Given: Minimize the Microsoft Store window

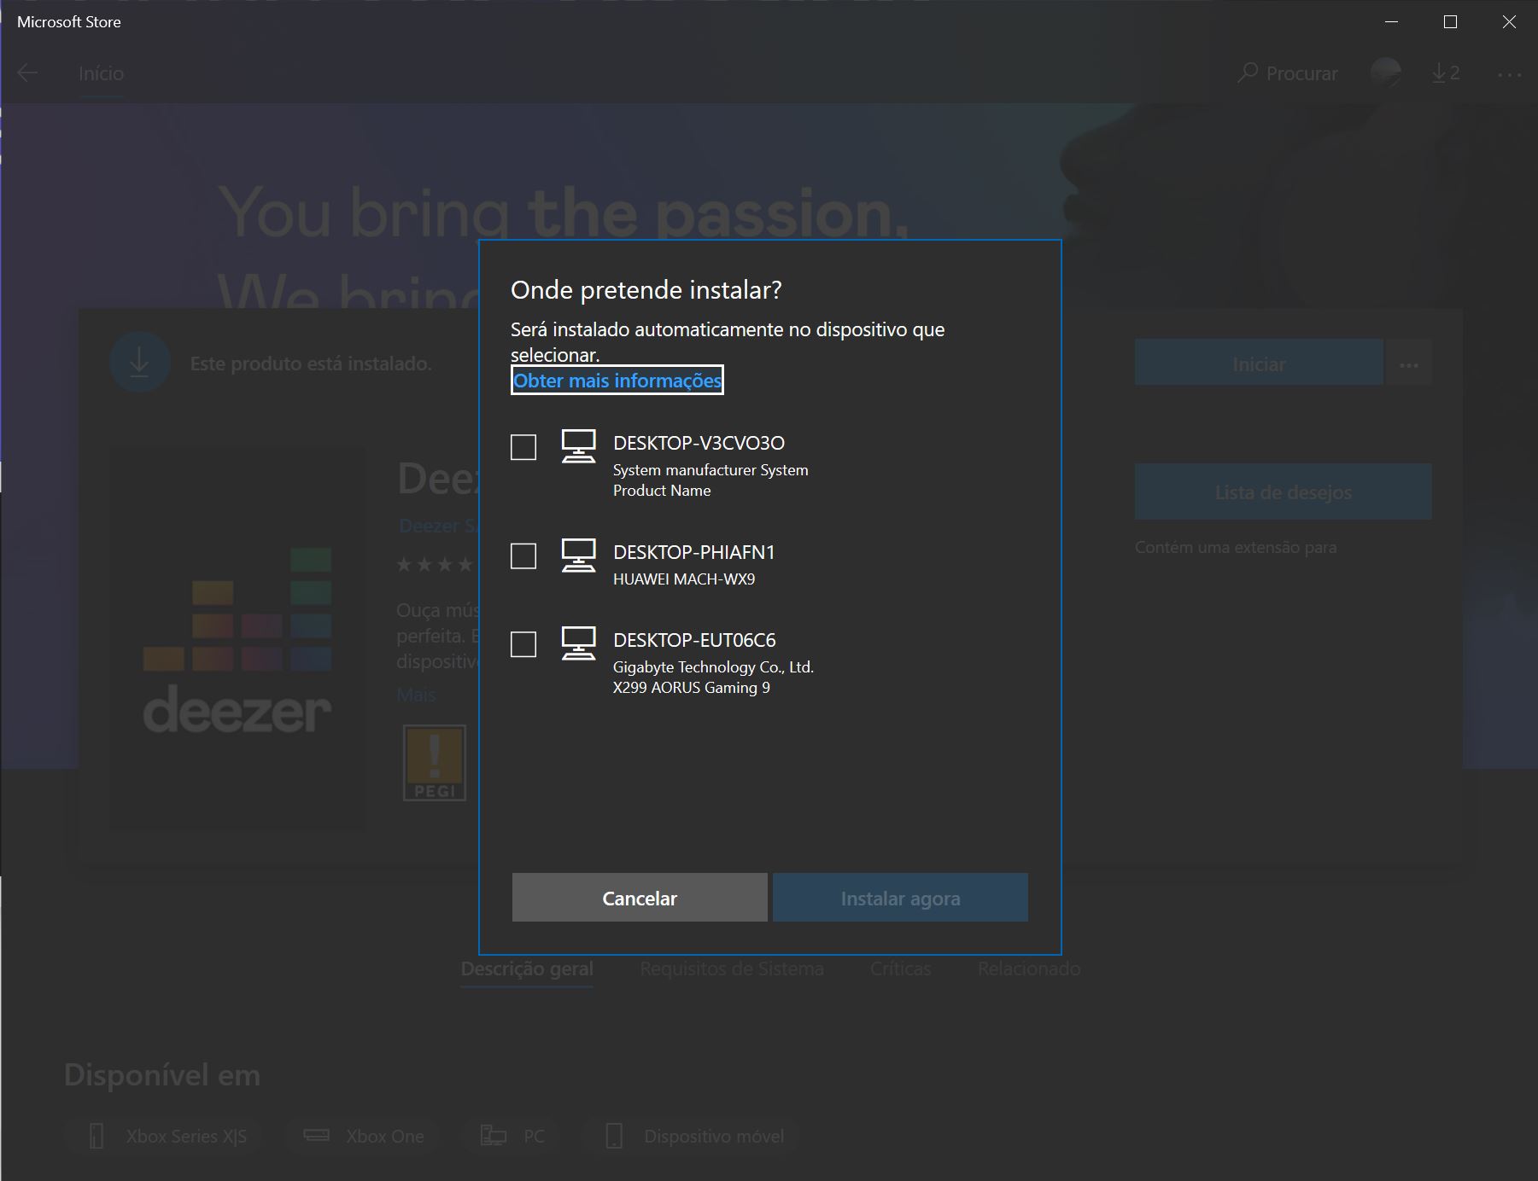Looking at the screenshot, I should coord(1391,22).
